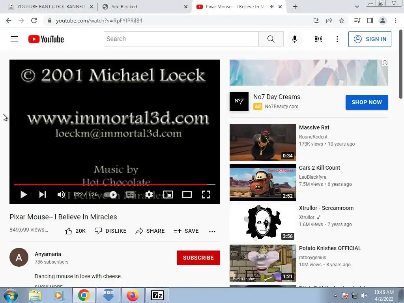Open the YouTube guide hamburger menu
The height and width of the screenshot is (303, 404).
[14, 39]
